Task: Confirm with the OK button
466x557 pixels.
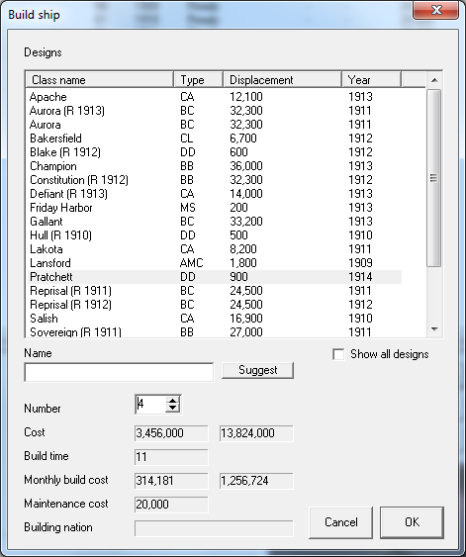Action: (412, 522)
